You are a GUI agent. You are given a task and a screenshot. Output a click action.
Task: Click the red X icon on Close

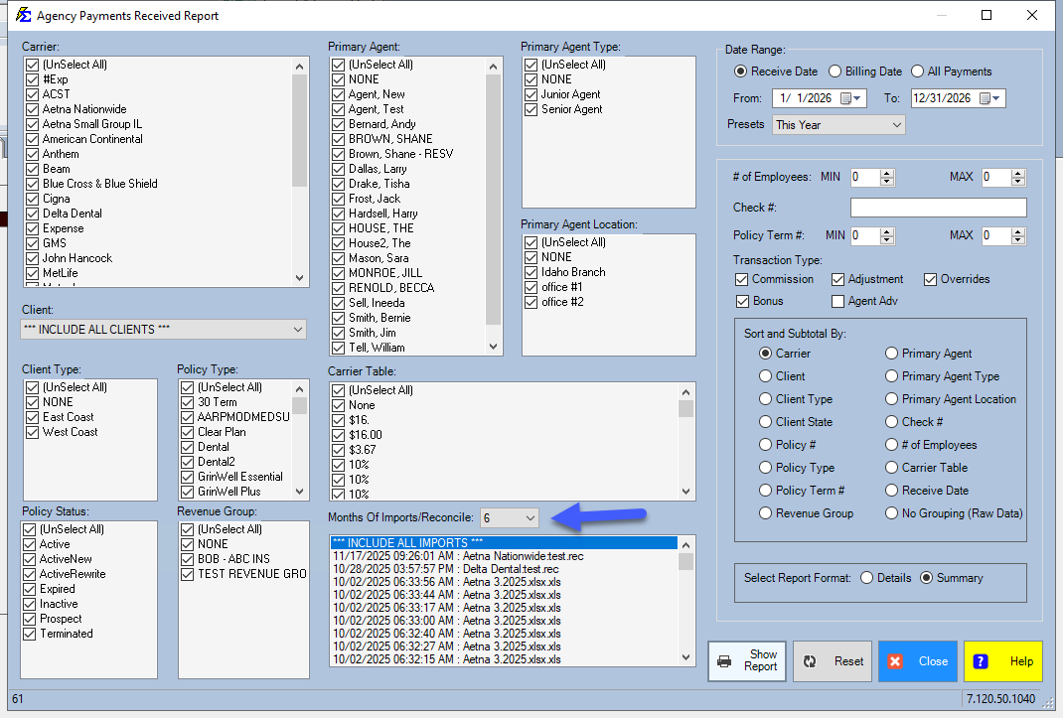[895, 661]
